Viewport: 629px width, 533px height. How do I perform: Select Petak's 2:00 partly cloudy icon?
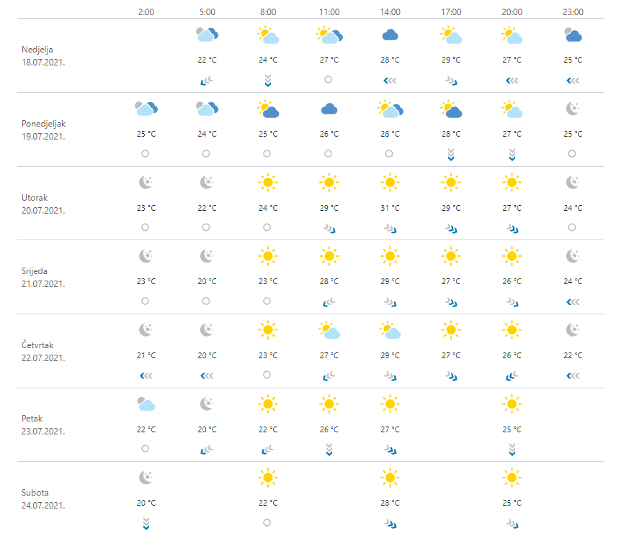[146, 404]
